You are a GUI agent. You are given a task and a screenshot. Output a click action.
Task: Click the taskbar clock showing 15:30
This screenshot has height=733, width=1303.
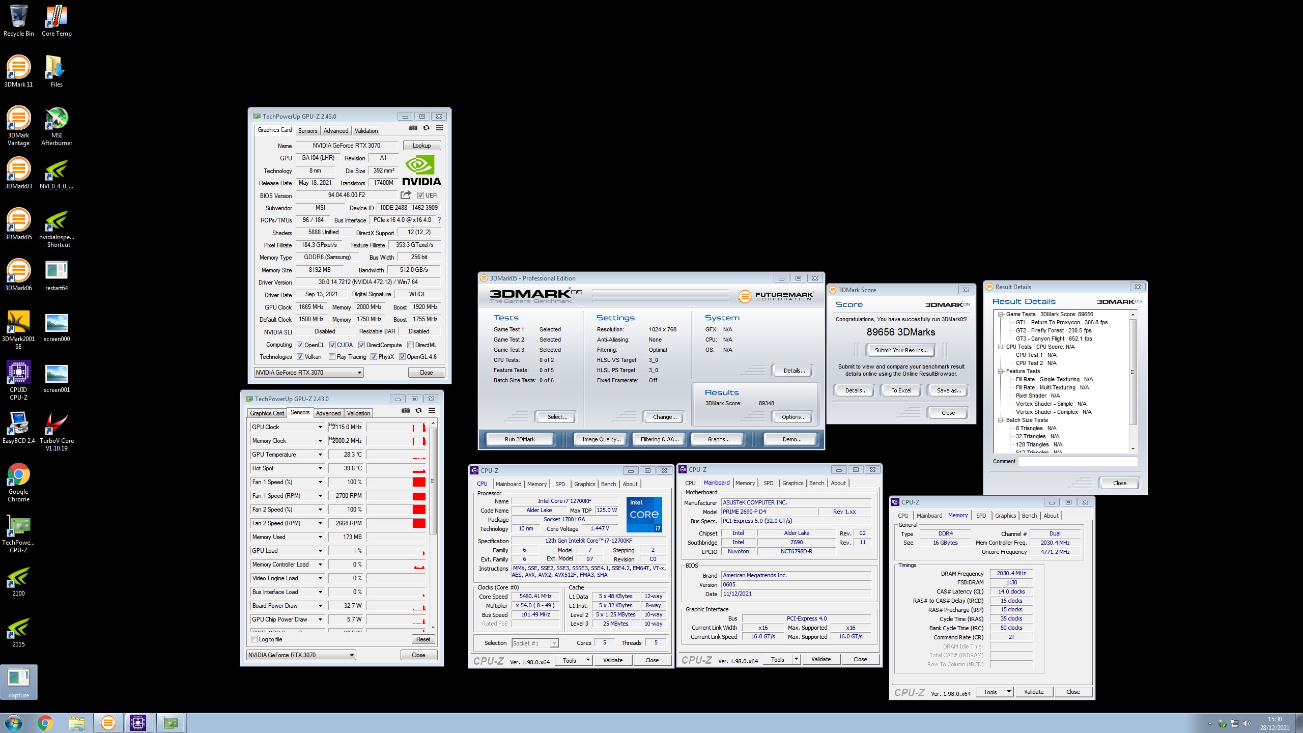click(x=1274, y=723)
